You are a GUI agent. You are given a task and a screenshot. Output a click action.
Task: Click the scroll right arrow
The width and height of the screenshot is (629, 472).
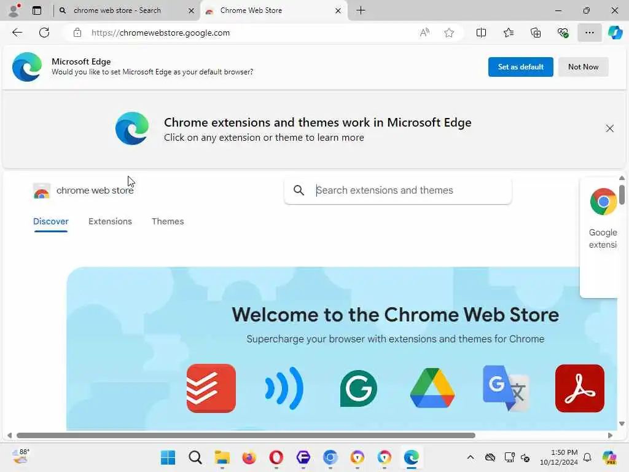coord(610,436)
